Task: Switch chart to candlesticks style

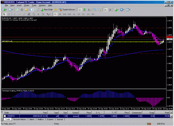Action: (x=84, y=10)
